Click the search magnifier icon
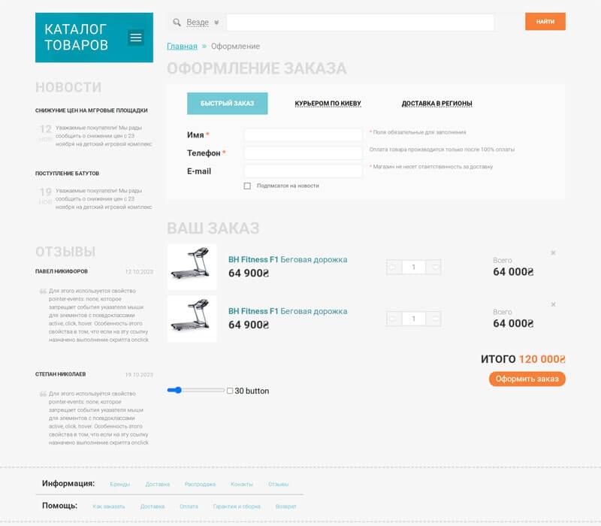 [177, 23]
